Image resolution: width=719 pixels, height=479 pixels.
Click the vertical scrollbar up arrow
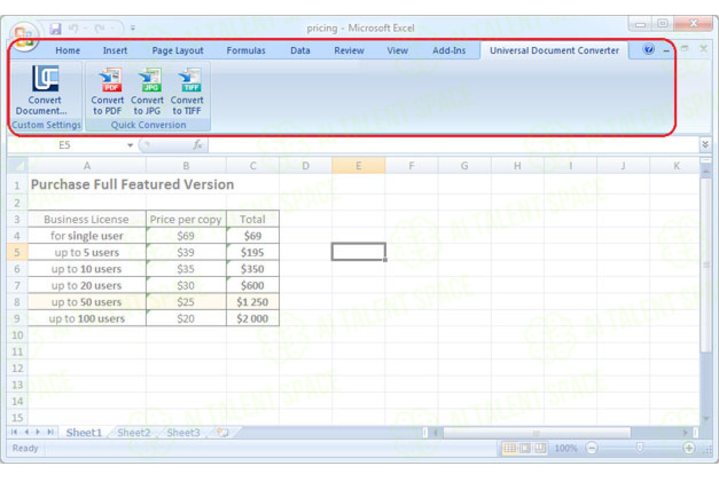point(706,171)
